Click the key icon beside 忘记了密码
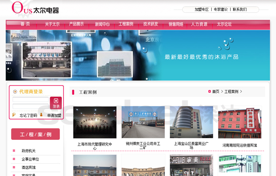This screenshot has height=176, width=276. (x=14, y=115)
